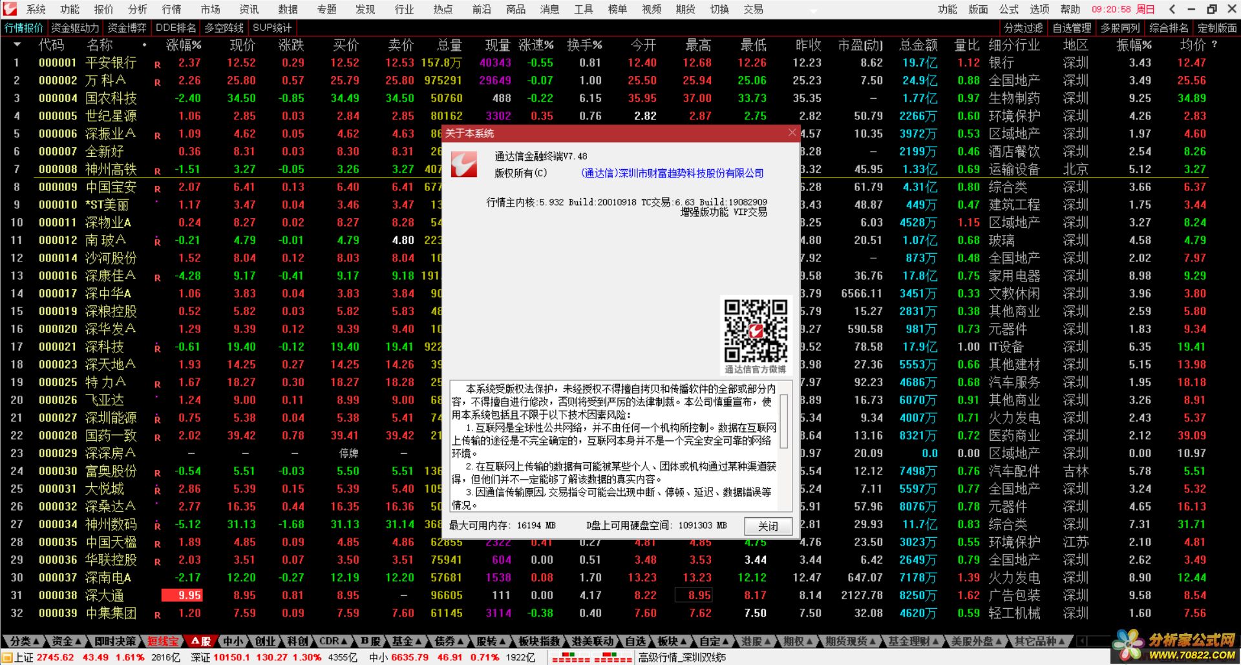Viewport: 1241px width, 665px height.
Task: Expand the CDR bottom tab menu
Action: [x=333, y=641]
